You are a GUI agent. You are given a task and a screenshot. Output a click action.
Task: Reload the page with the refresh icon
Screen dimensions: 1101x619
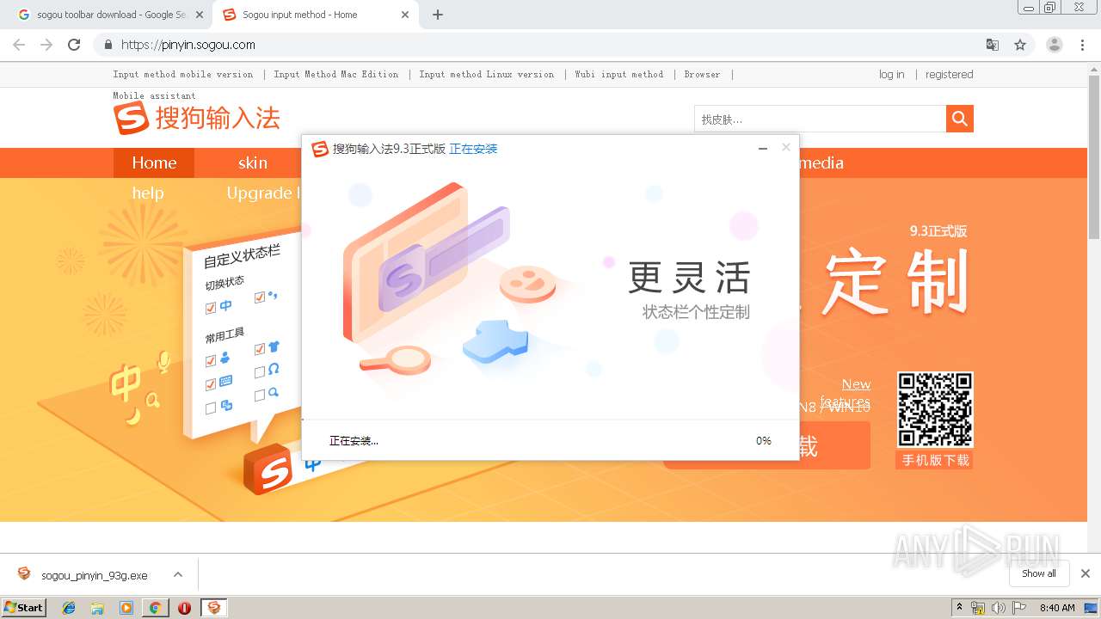74,45
